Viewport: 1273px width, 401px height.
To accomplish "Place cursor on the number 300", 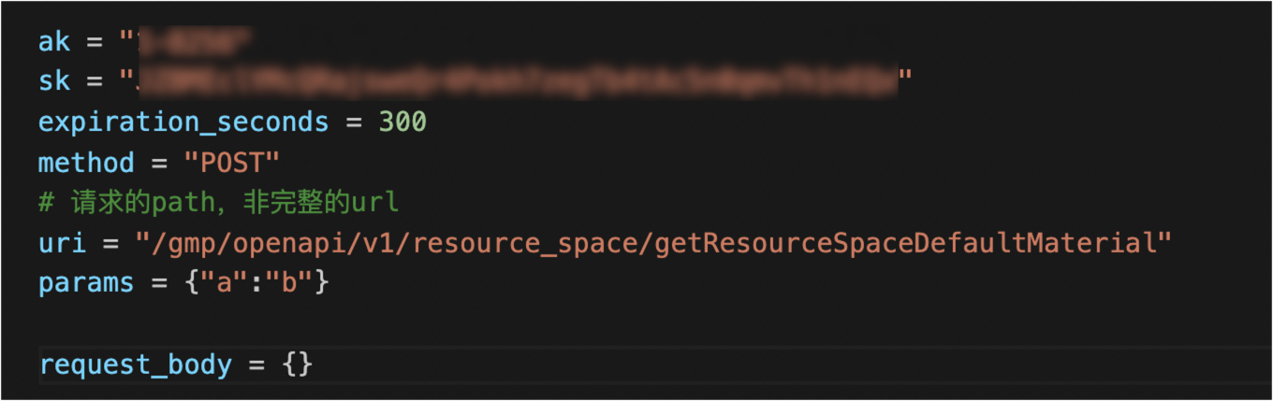I will (x=402, y=122).
